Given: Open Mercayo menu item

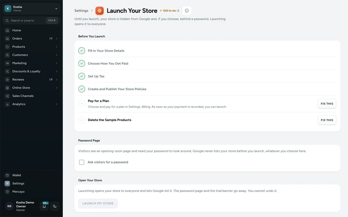Looking at the screenshot, I should tap(31, 191).
